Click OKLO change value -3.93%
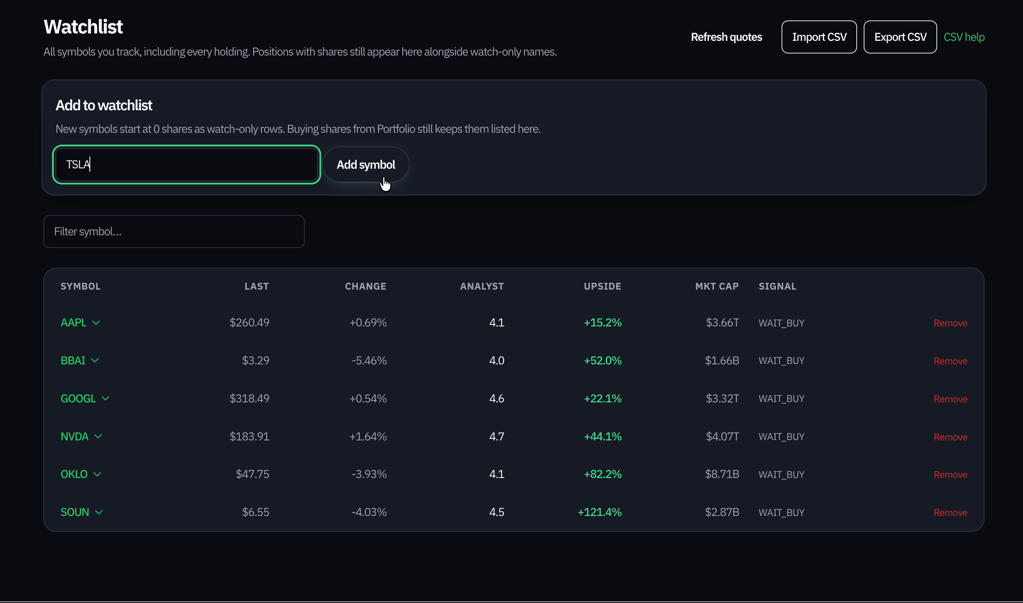 tap(369, 474)
